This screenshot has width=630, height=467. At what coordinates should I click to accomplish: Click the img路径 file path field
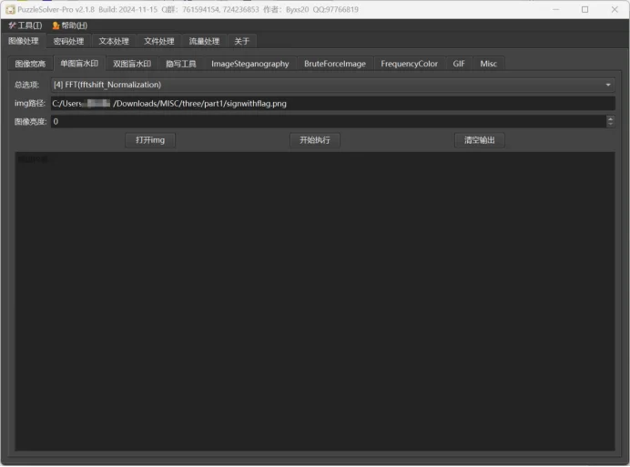332,104
